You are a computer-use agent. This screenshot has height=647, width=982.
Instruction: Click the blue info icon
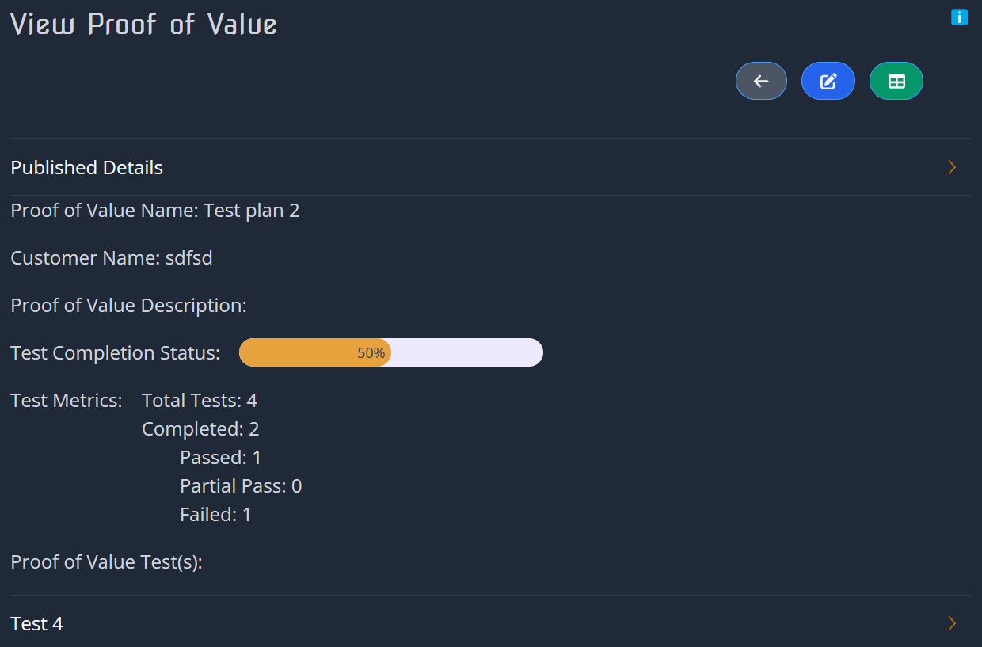pos(959,17)
